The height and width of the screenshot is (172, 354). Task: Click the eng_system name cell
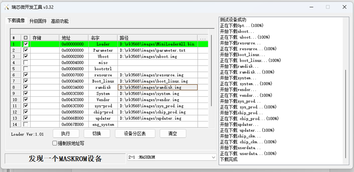click(103, 124)
